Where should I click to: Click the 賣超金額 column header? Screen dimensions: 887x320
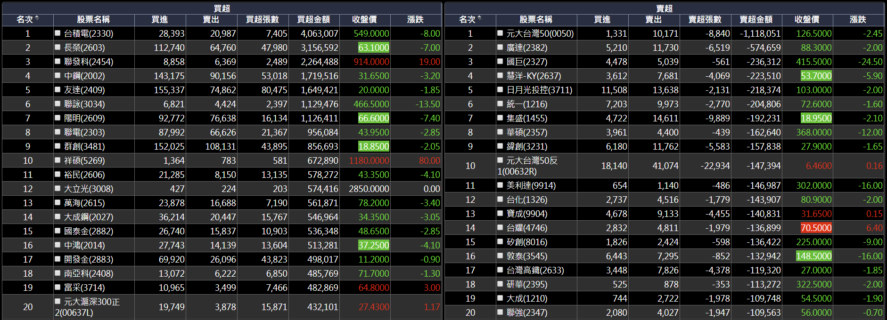pos(756,19)
